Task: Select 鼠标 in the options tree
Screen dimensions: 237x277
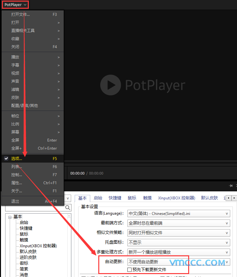Action: [24, 234]
